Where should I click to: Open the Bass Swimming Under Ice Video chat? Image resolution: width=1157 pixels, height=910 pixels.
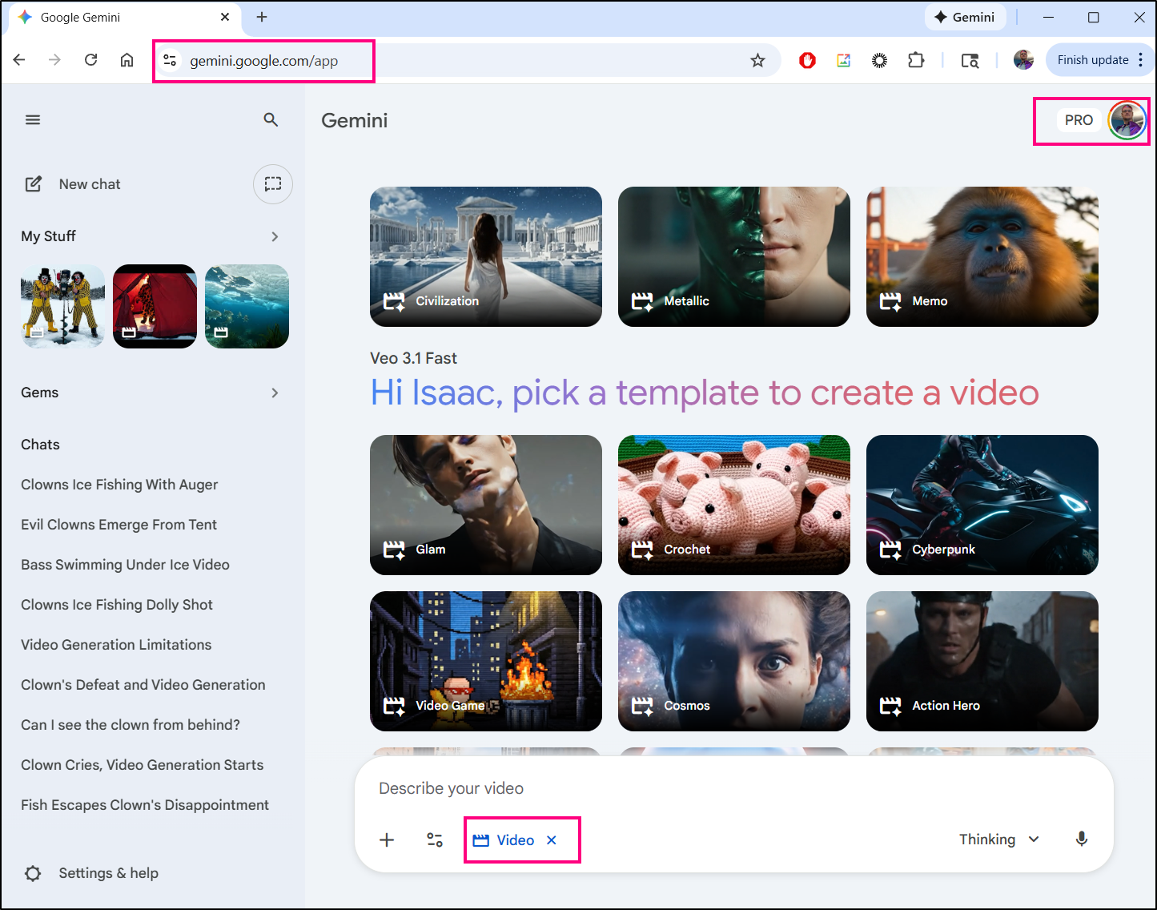[x=125, y=565]
